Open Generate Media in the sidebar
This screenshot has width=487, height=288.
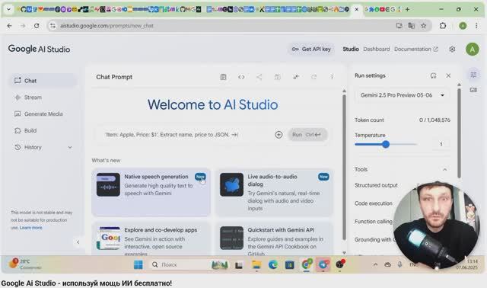pos(43,114)
